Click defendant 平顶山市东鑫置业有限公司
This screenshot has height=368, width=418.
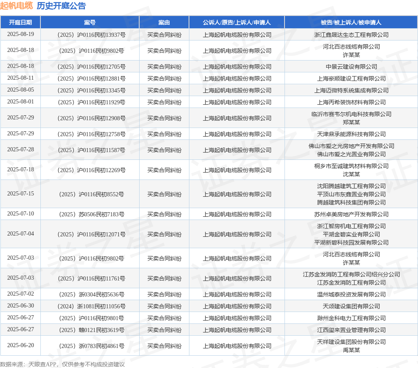tap(351, 194)
